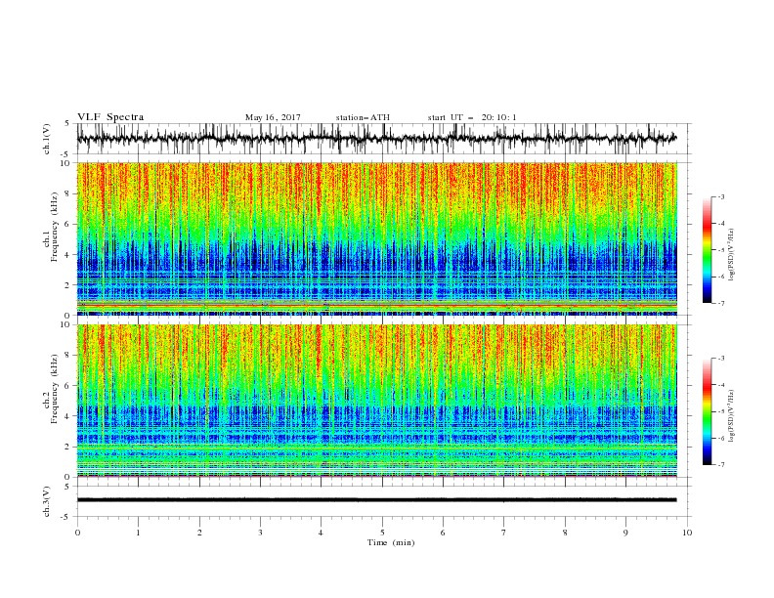Click the "2" kHz tick of ch.1 spectrogram
The height and width of the screenshot is (598, 774).
point(67,285)
